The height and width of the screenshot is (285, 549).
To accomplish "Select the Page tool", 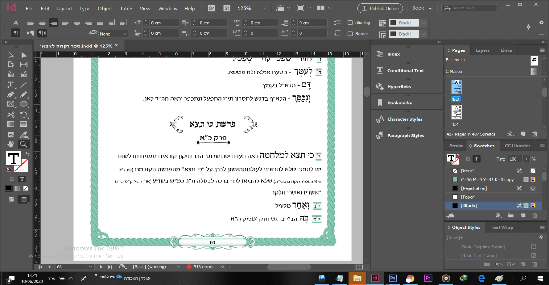I will click(x=11, y=65).
